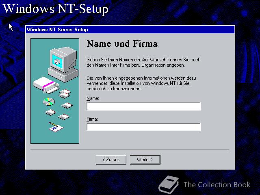Viewport: 260px width, 195px height.
Task: Click the 'Name:' field label
Action: click(x=93, y=98)
